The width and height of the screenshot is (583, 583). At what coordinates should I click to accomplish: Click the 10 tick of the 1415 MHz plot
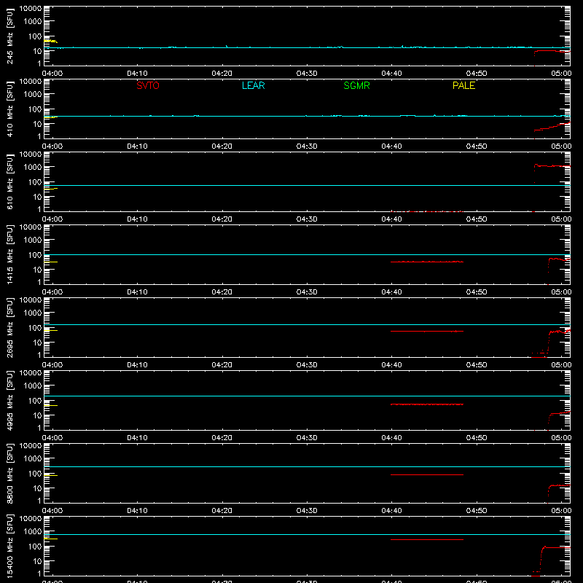click(37, 270)
